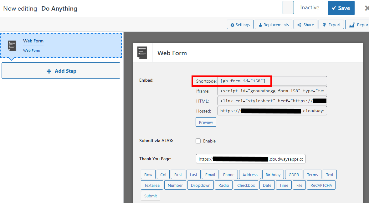Preview the web form
The width and height of the screenshot is (369, 203).
coord(206,122)
